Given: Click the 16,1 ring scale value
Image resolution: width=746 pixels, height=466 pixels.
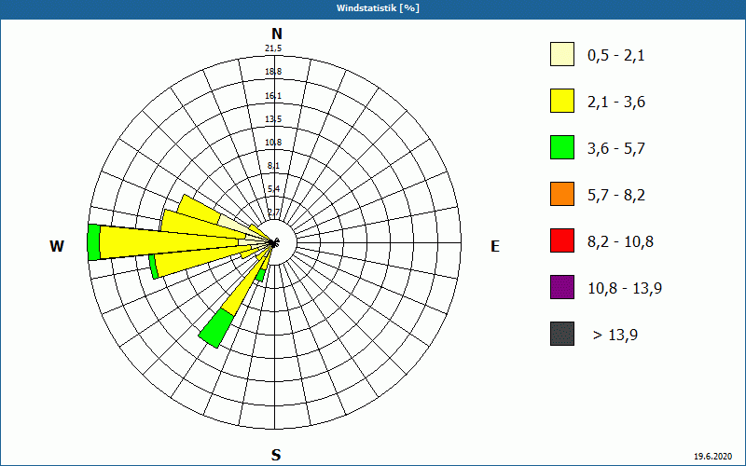Looking at the screenshot, I should (x=273, y=96).
